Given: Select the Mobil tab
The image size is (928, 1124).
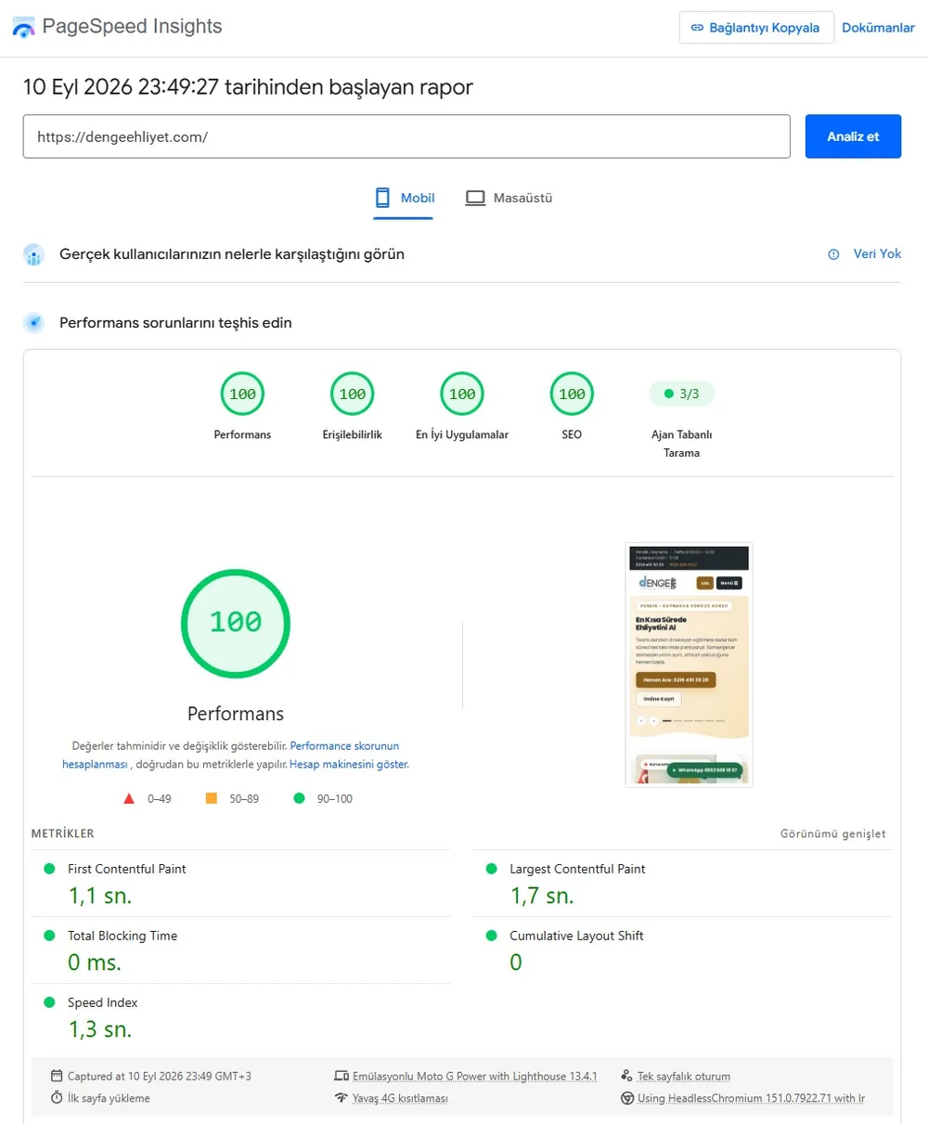Looking at the screenshot, I should tap(404, 198).
